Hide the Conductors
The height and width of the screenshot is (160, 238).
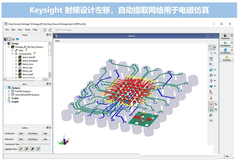pyautogui.click(x=45, y=133)
